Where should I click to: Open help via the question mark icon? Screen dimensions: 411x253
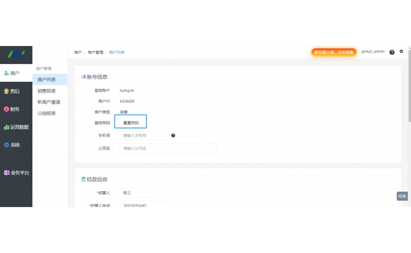[x=392, y=51]
